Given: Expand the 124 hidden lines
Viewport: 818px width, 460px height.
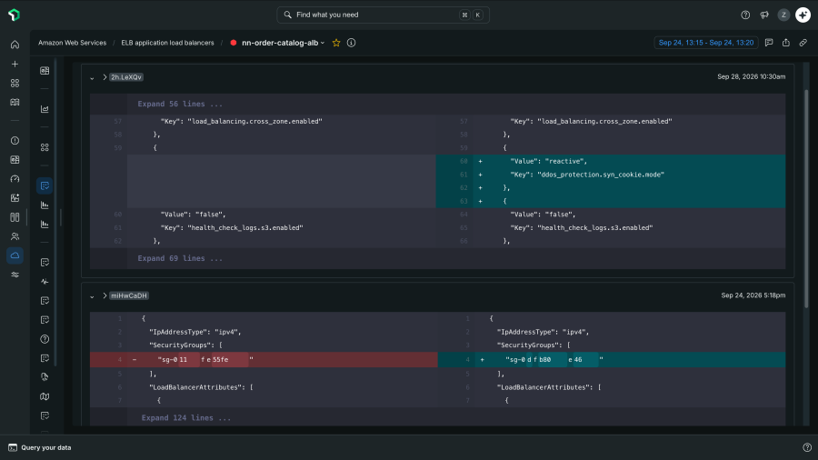Looking at the screenshot, I should click(x=185, y=418).
